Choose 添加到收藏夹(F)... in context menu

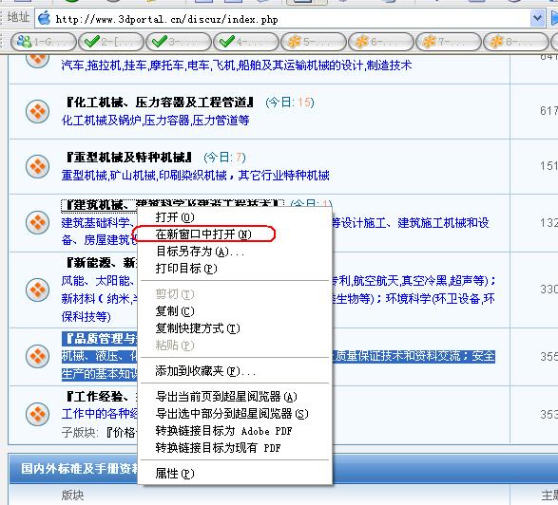[235, 371]
